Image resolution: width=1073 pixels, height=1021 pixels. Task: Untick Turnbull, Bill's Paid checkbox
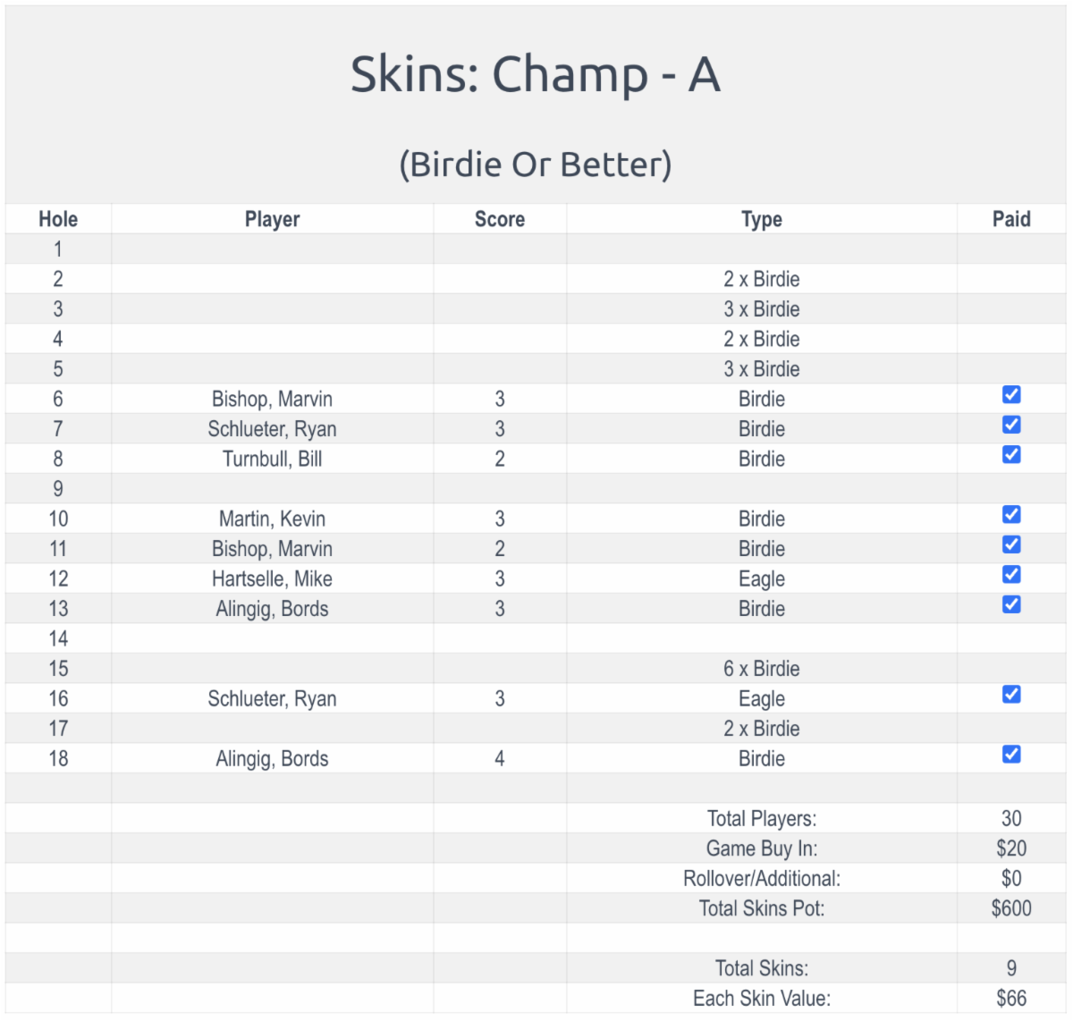1011,455
